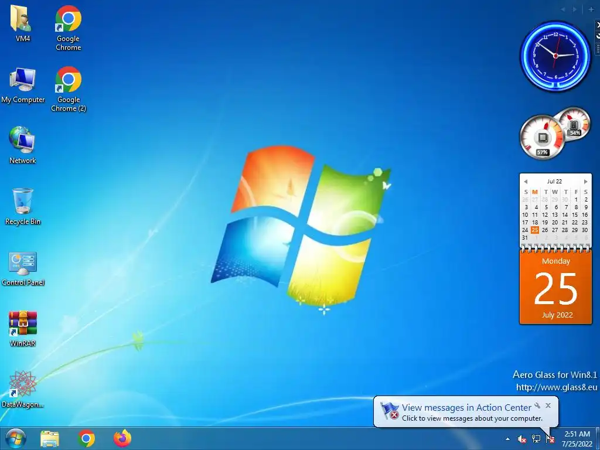Close the Action Center notification balloon
600x450 pixels.
548,405
